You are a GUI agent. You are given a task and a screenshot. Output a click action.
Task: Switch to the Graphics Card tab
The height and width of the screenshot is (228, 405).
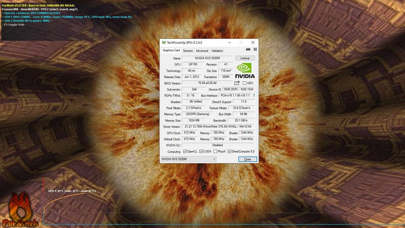pos(171,50)
